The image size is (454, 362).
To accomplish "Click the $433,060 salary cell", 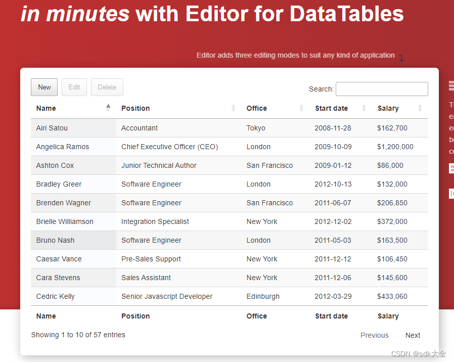I will (x=400, y=296).
